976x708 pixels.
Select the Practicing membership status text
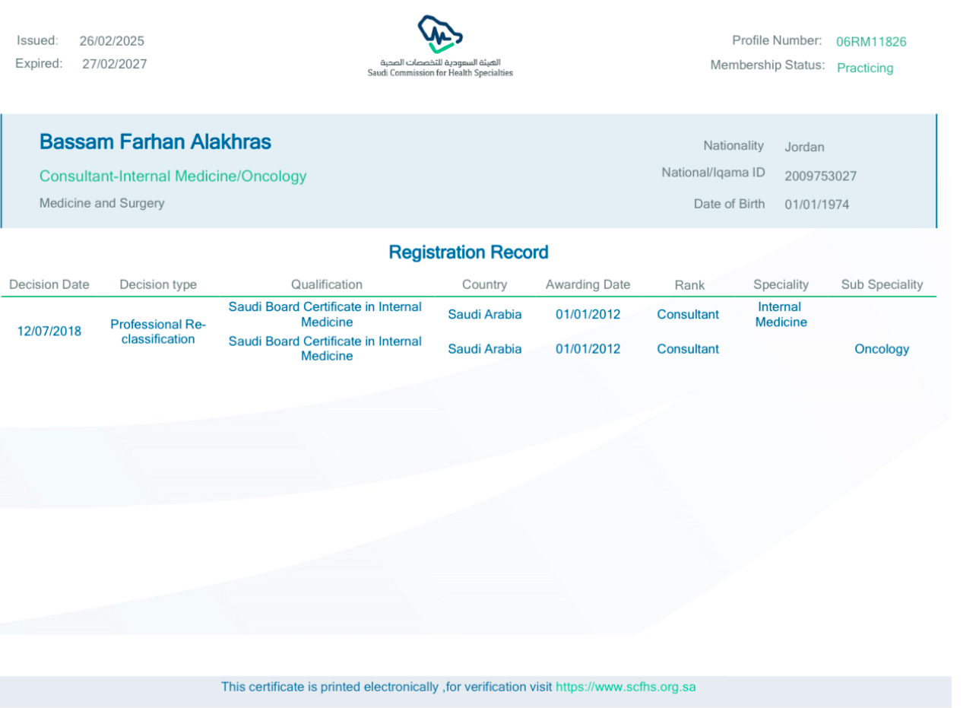click(x=865, y=68)
